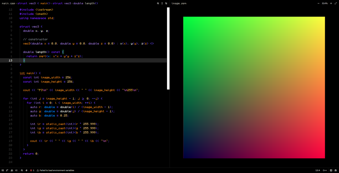Zoom out image with the minus button
The height and width of the screenshot is (173, 339).
coord(318,3)
